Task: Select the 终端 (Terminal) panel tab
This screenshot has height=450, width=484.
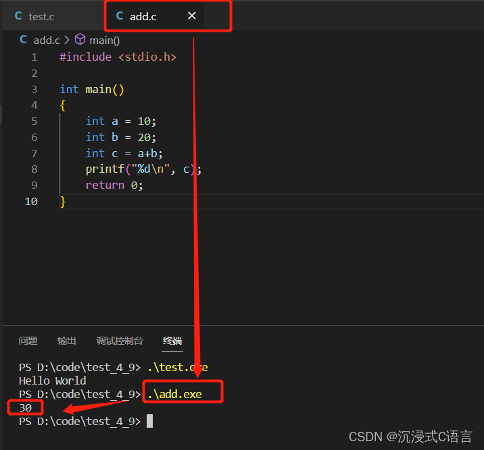Action: pos(172,341)
